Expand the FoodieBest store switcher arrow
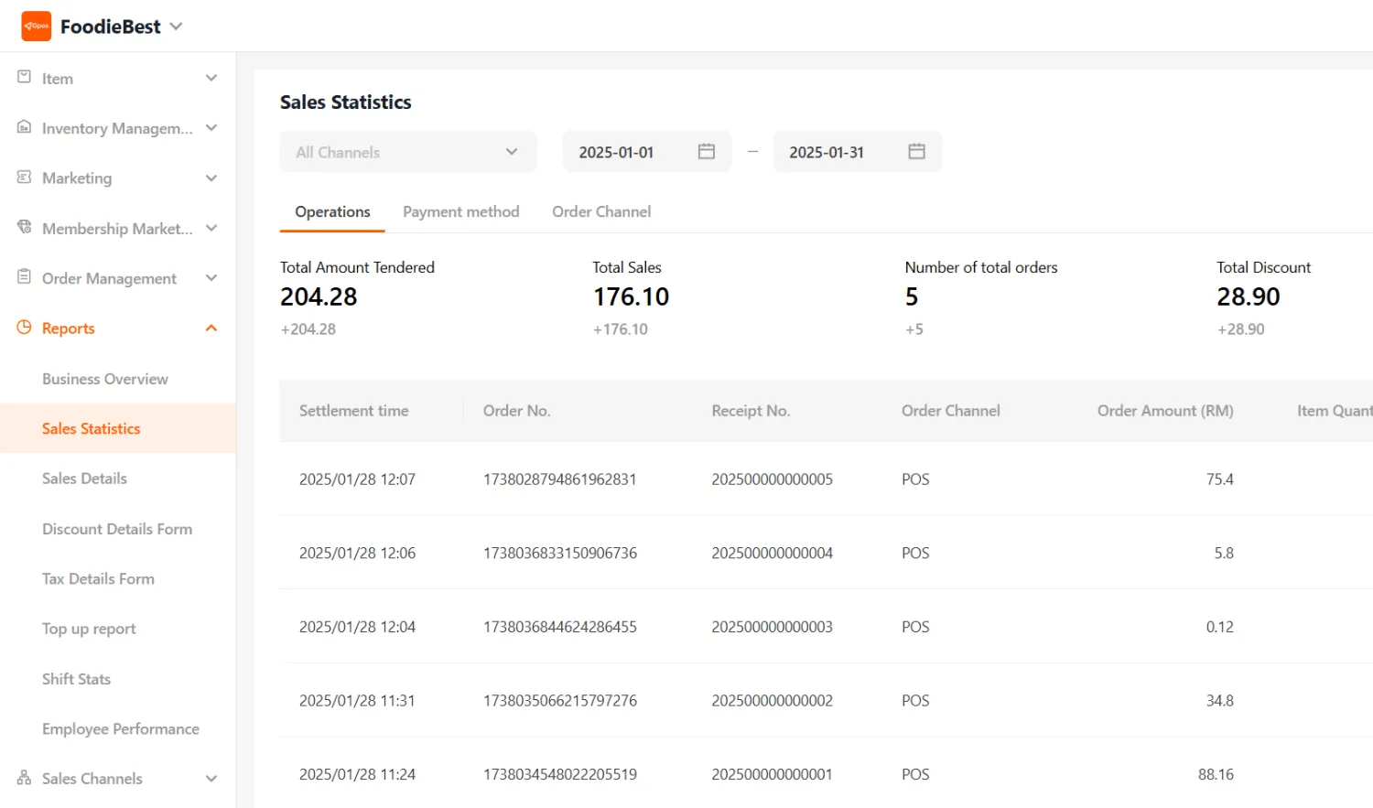This screenshot has width=1373, height=808. [x=177, y=27]
